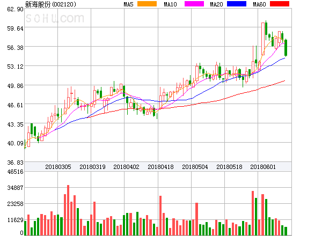Click the 36.83 price axis label
Viewport: 322px width, 236px height.
tap(15, 163)
